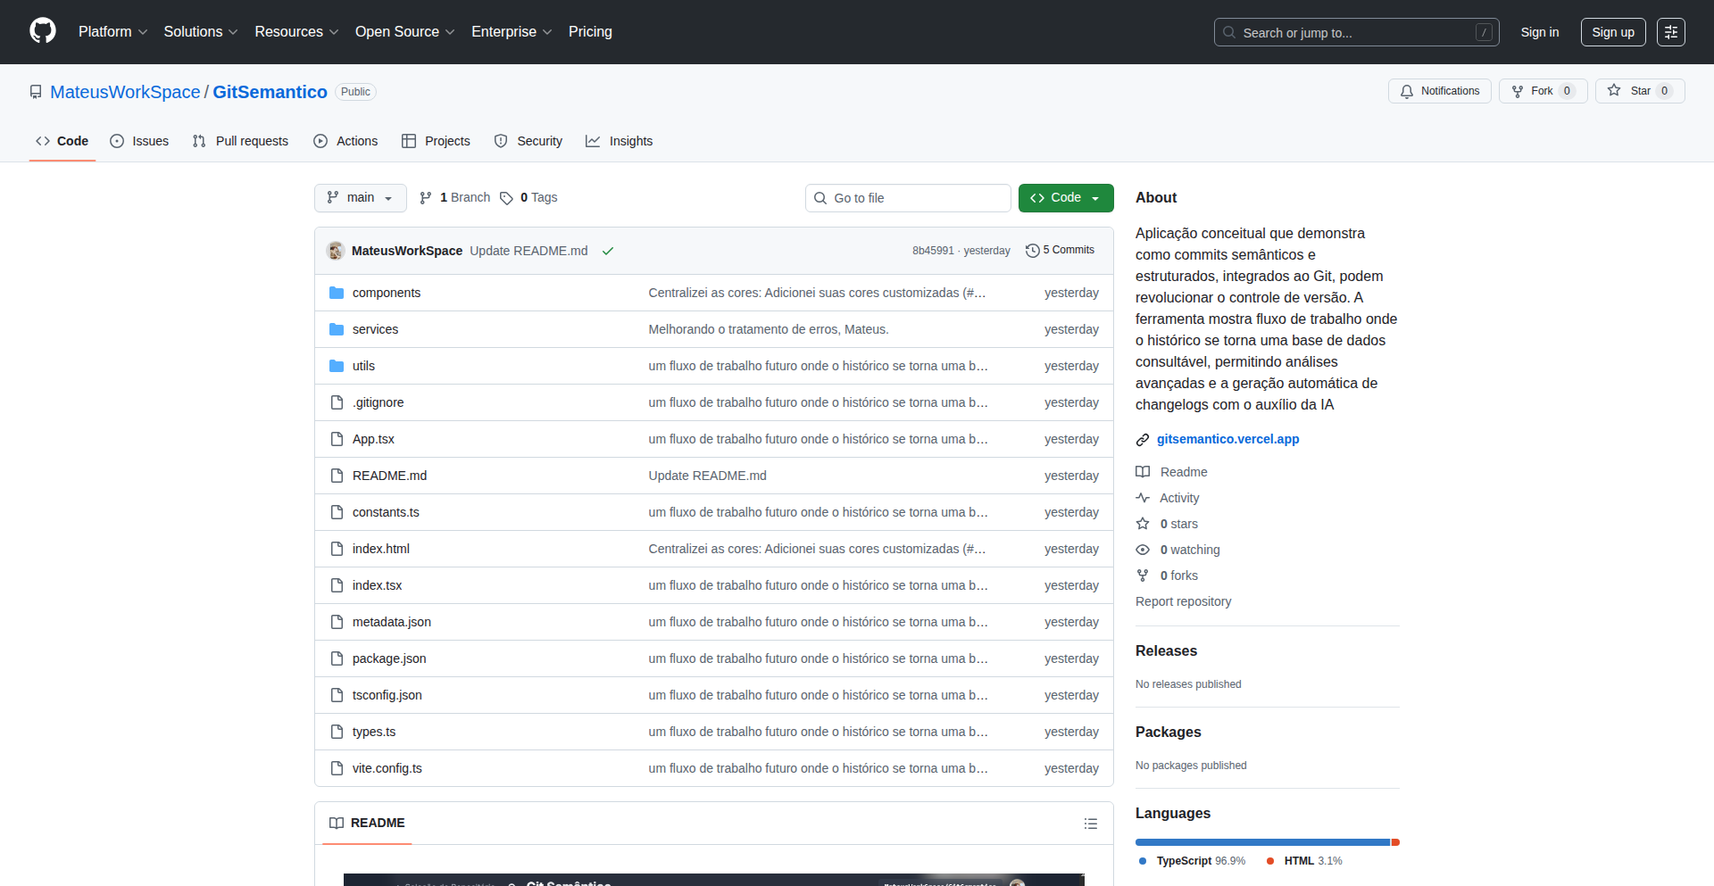Click the commit history clock icon

[x=1033, y=250]
